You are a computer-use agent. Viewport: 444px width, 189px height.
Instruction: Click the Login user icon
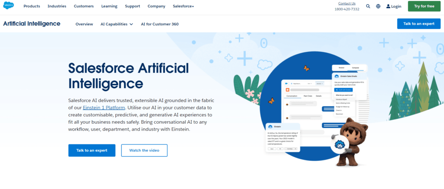[388, 6]
